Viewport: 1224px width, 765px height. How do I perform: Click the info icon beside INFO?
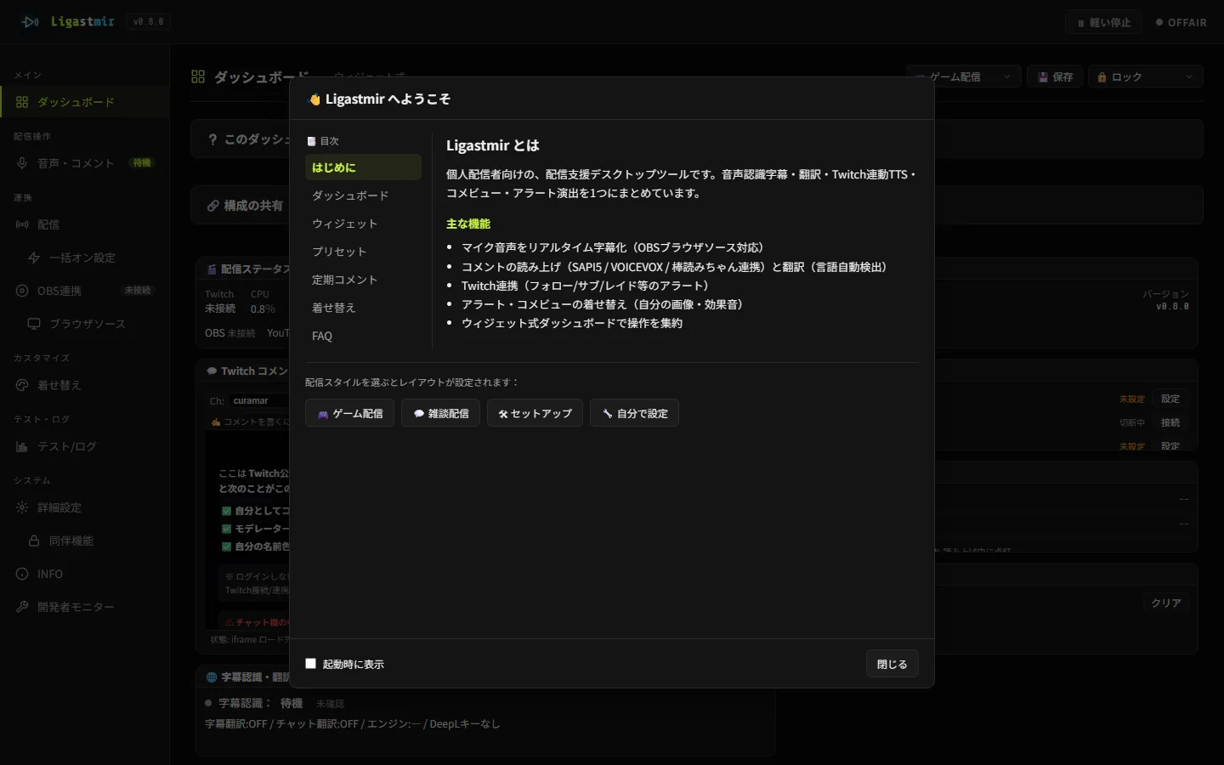[22, 574]
